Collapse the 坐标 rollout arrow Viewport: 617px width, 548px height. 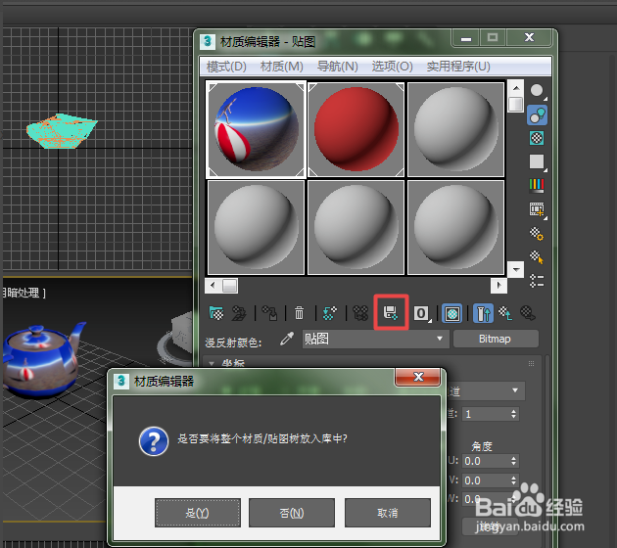pyautogui.click(x=212, y=363)
